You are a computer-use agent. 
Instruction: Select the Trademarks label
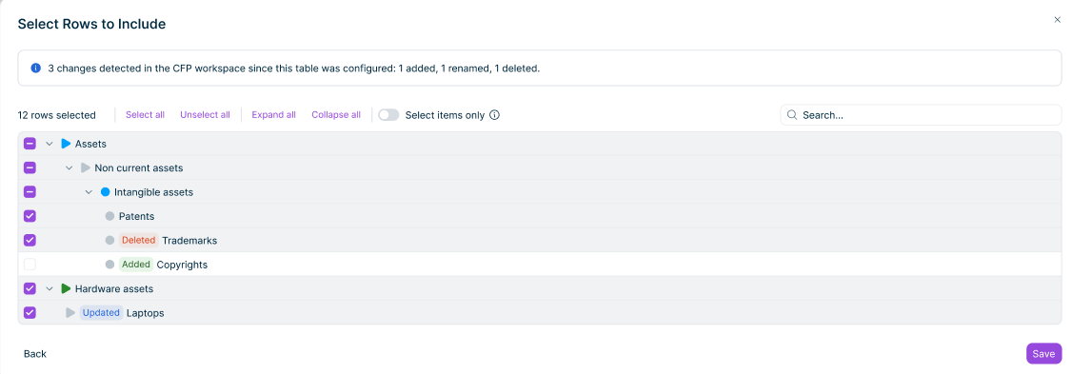pyautogui.click(x=189, y=241)
